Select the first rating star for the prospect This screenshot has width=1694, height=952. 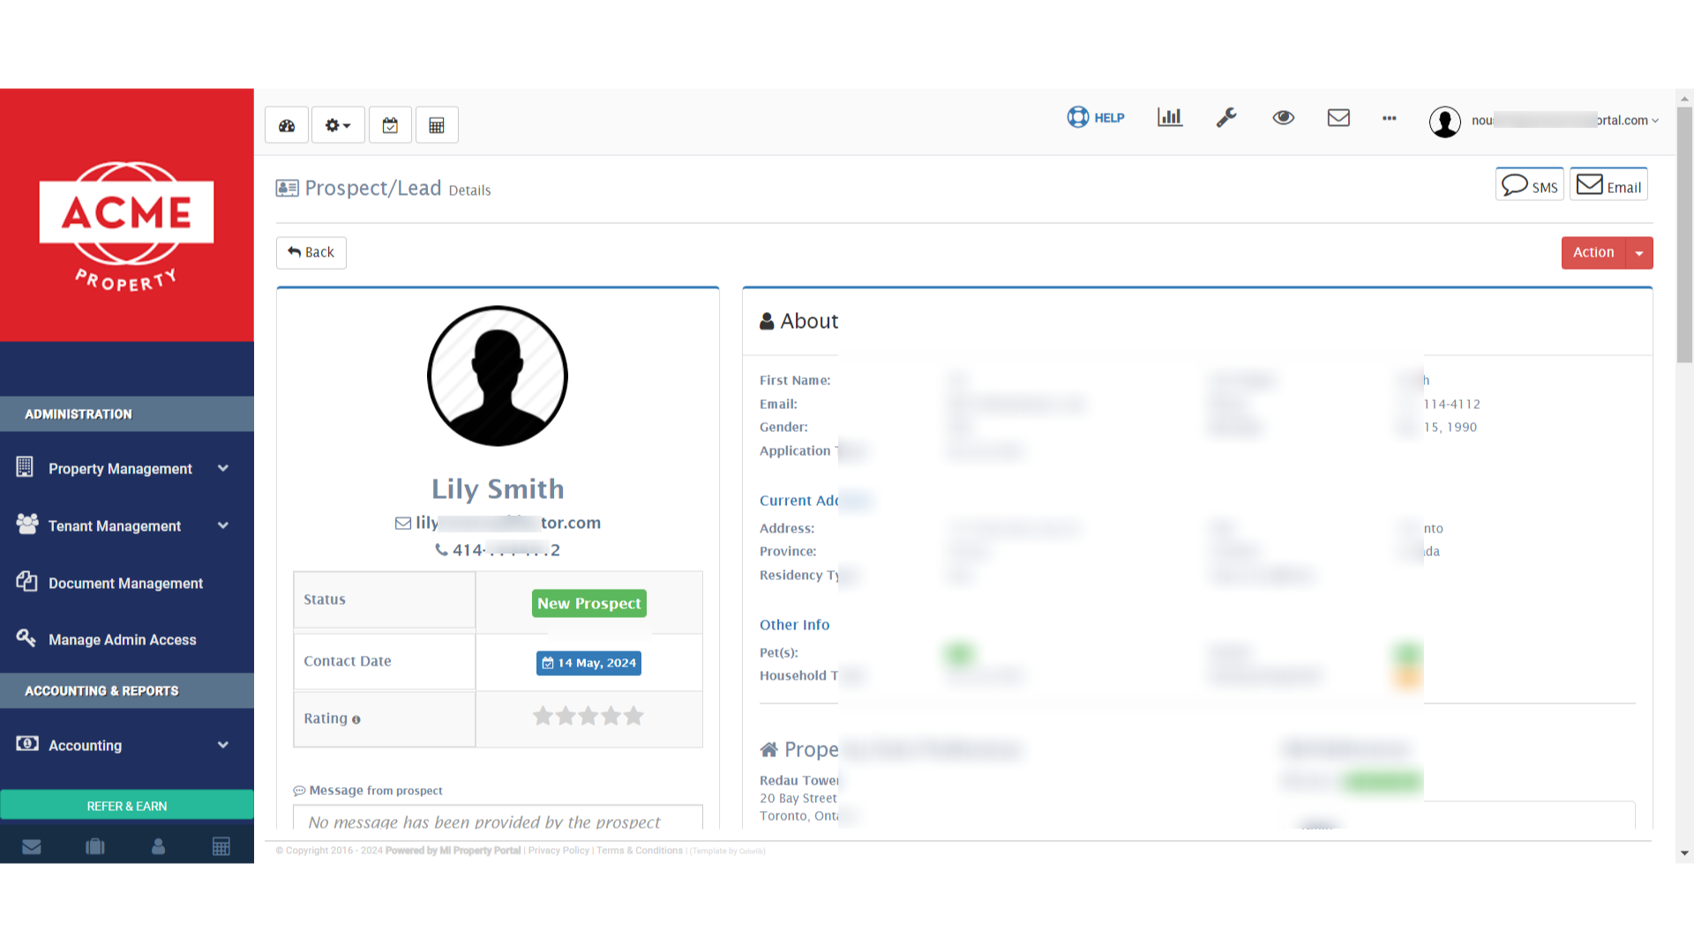pos(543,716)
